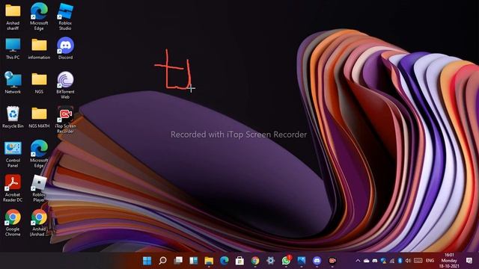Select the Roblox Studio desktop icon
The height and width of the screenshot is (269, 479).
[65, 16]
